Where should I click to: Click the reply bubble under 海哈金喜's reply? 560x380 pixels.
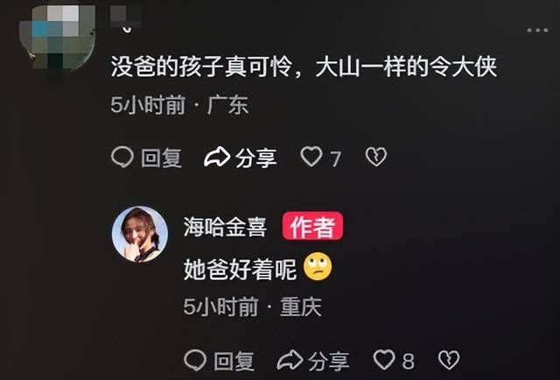click(195, 360)
